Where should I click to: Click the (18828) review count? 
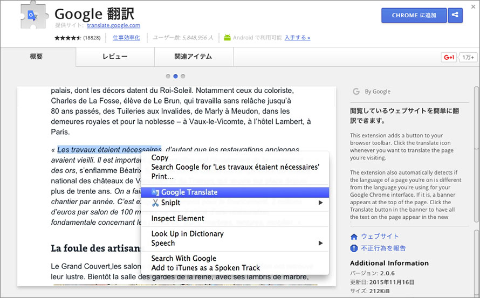(x=92, y=38)
